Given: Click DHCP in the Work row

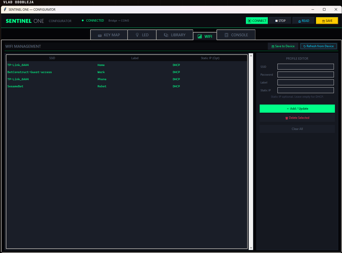Looking at the screenshot, I should tap(176, 72).
